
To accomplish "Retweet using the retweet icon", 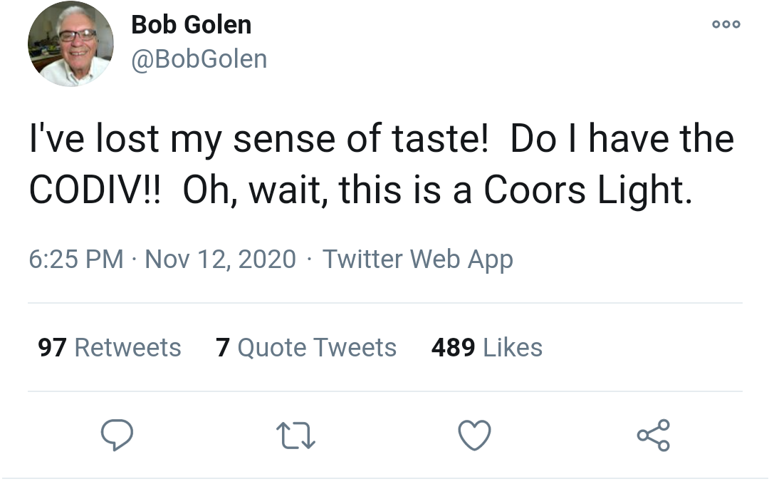I will 295,435.
